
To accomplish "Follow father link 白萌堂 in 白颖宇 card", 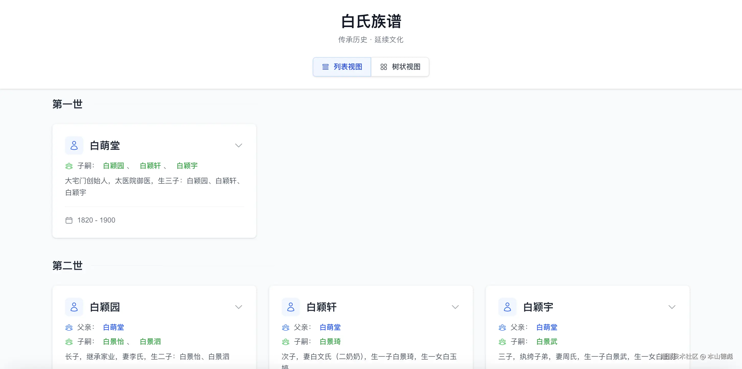I will coord(547,327).
